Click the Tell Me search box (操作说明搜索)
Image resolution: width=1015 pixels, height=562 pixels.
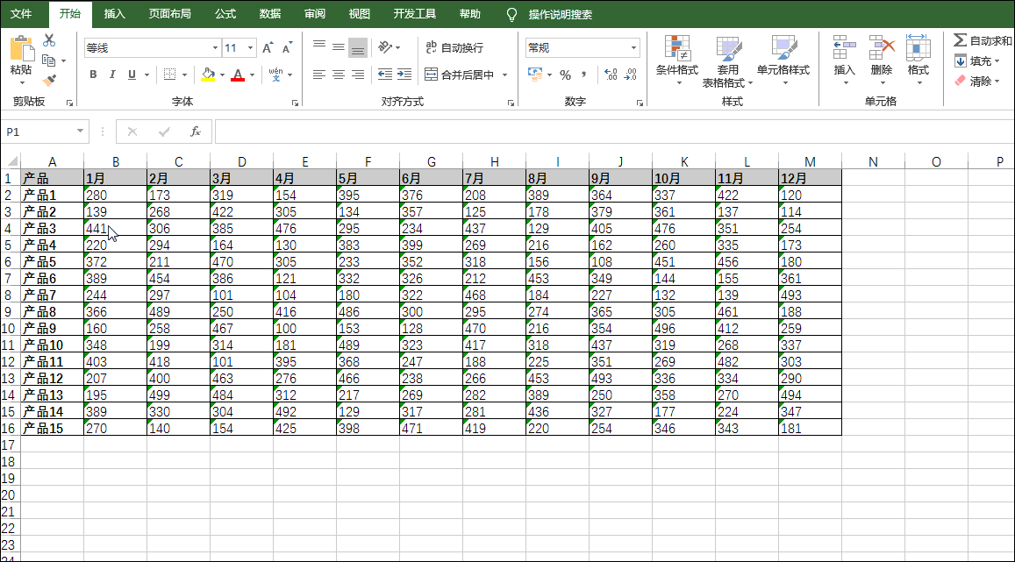[560, 14]
